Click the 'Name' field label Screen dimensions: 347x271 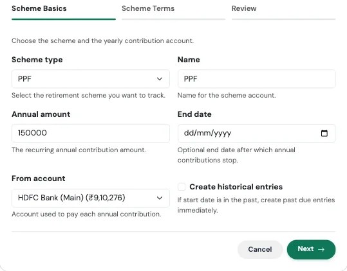tap(189, 60)
